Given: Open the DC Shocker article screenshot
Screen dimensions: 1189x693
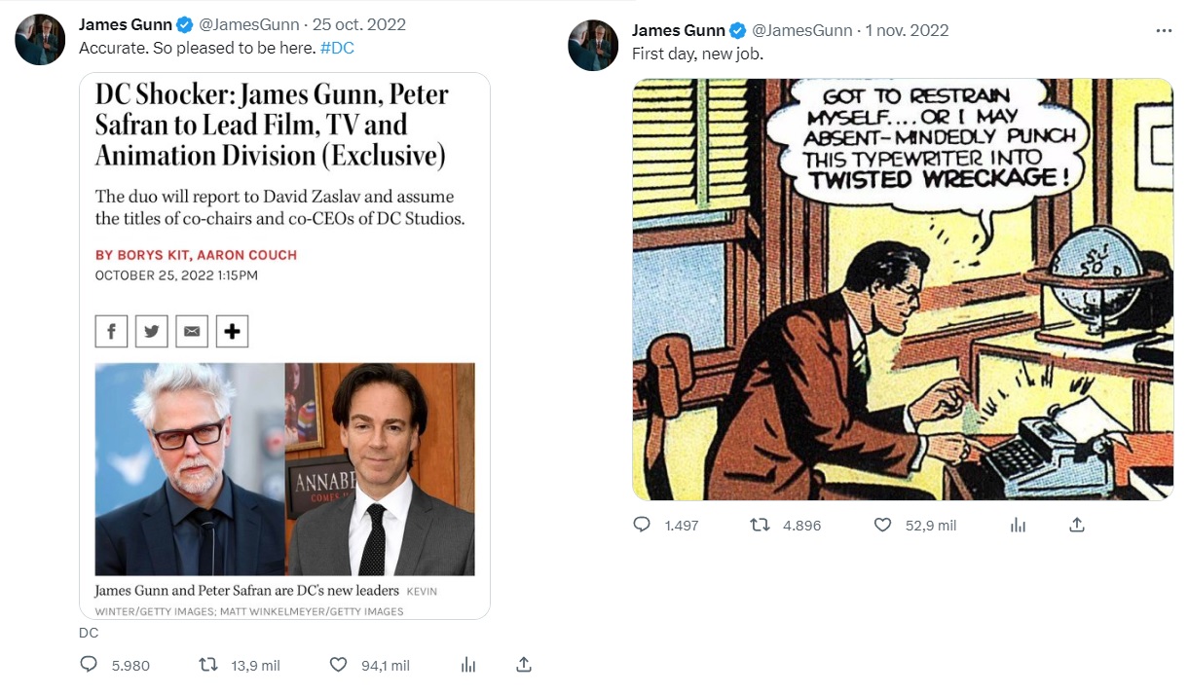Looking at the screenshot, I should (284, 346).
